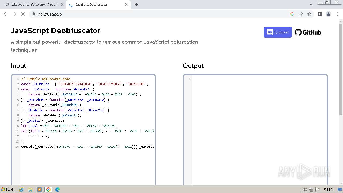
Task: Open the GitHub repository link
Action: 308,32
